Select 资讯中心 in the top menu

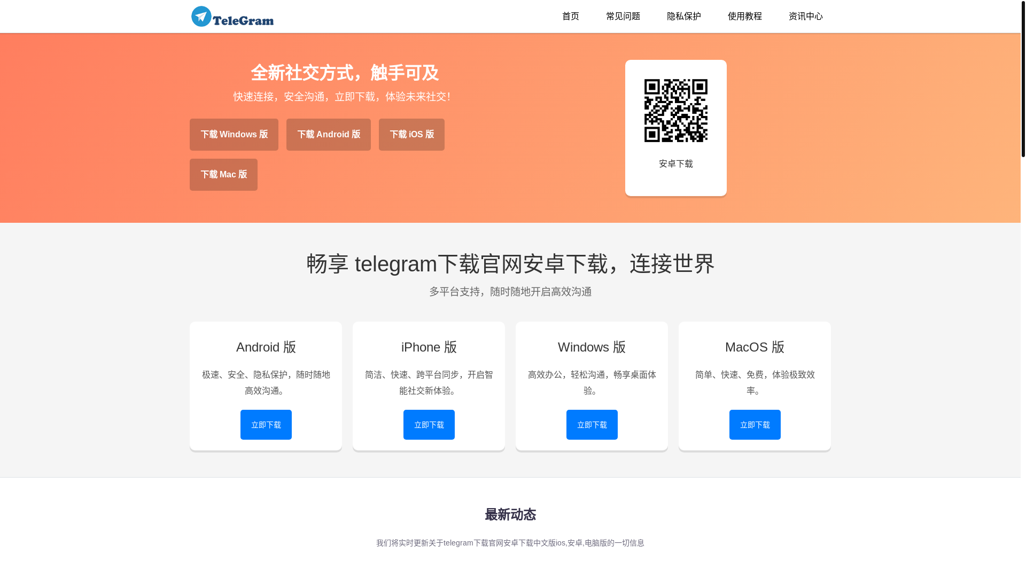pyautogui.click(x=805, y=17)
